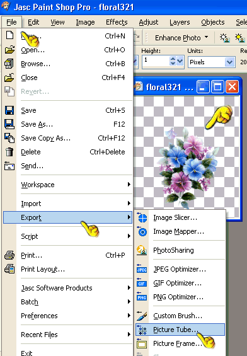Choose Custom Brush... in Export submenu

click(180, 316)
